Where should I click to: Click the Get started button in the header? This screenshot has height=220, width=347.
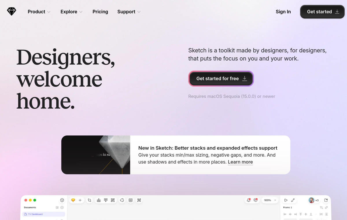tap(322, 12)
